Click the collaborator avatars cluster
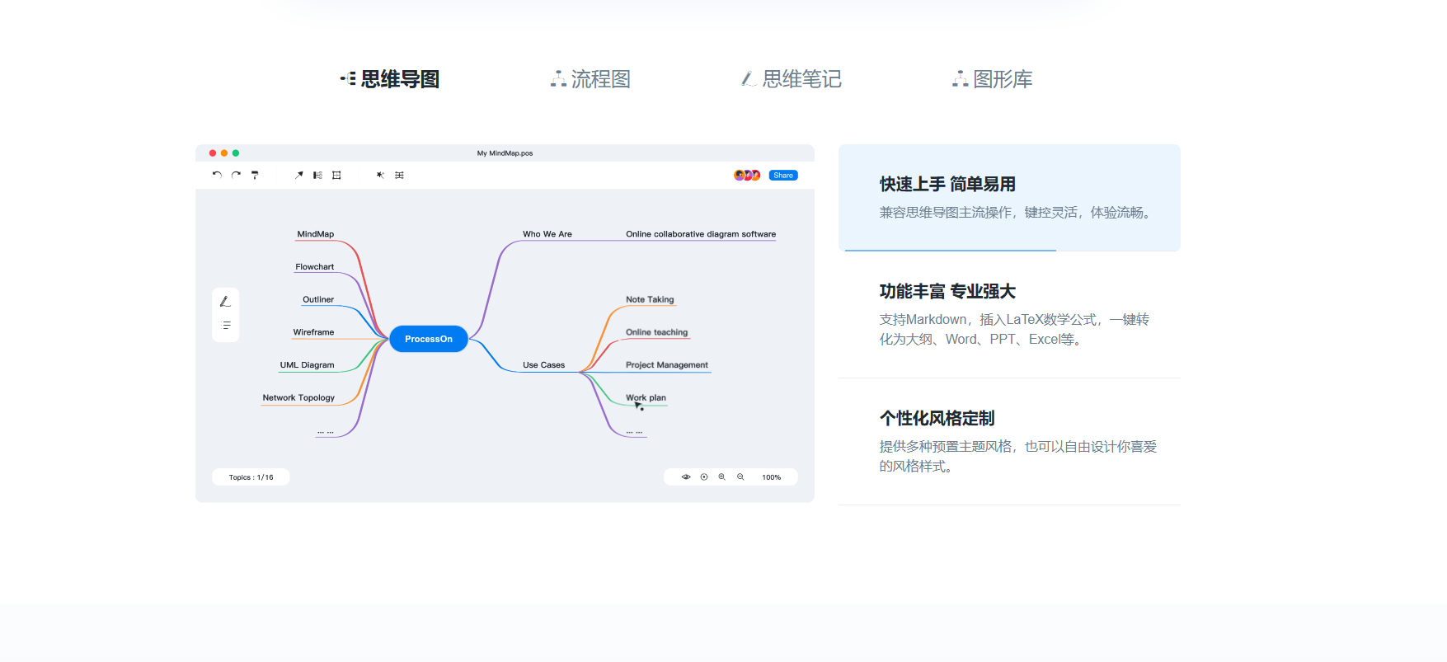The height and width of the screenshot is (662, 1447). [747, 175]
